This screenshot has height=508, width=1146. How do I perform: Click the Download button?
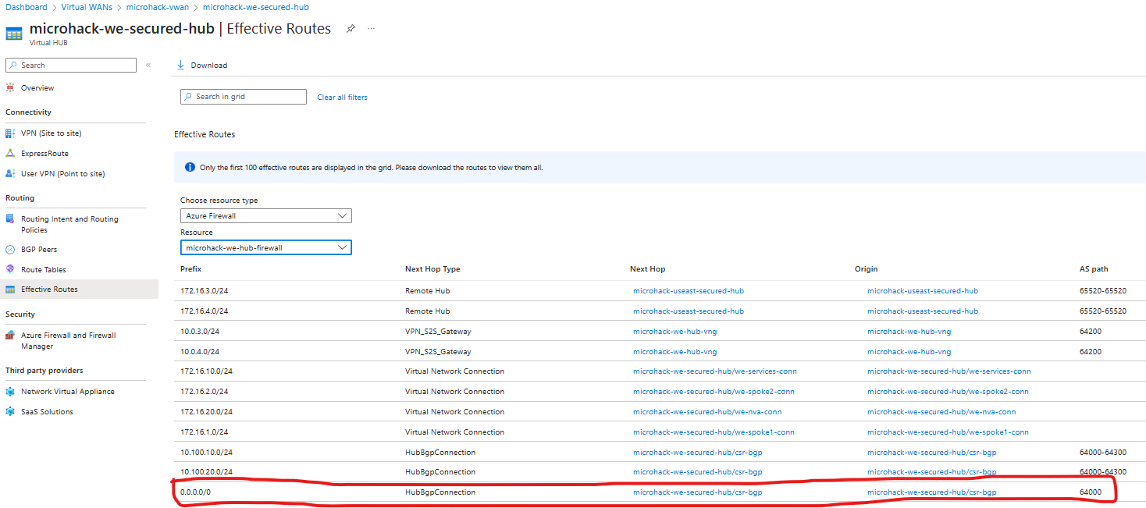click(202, 66)
